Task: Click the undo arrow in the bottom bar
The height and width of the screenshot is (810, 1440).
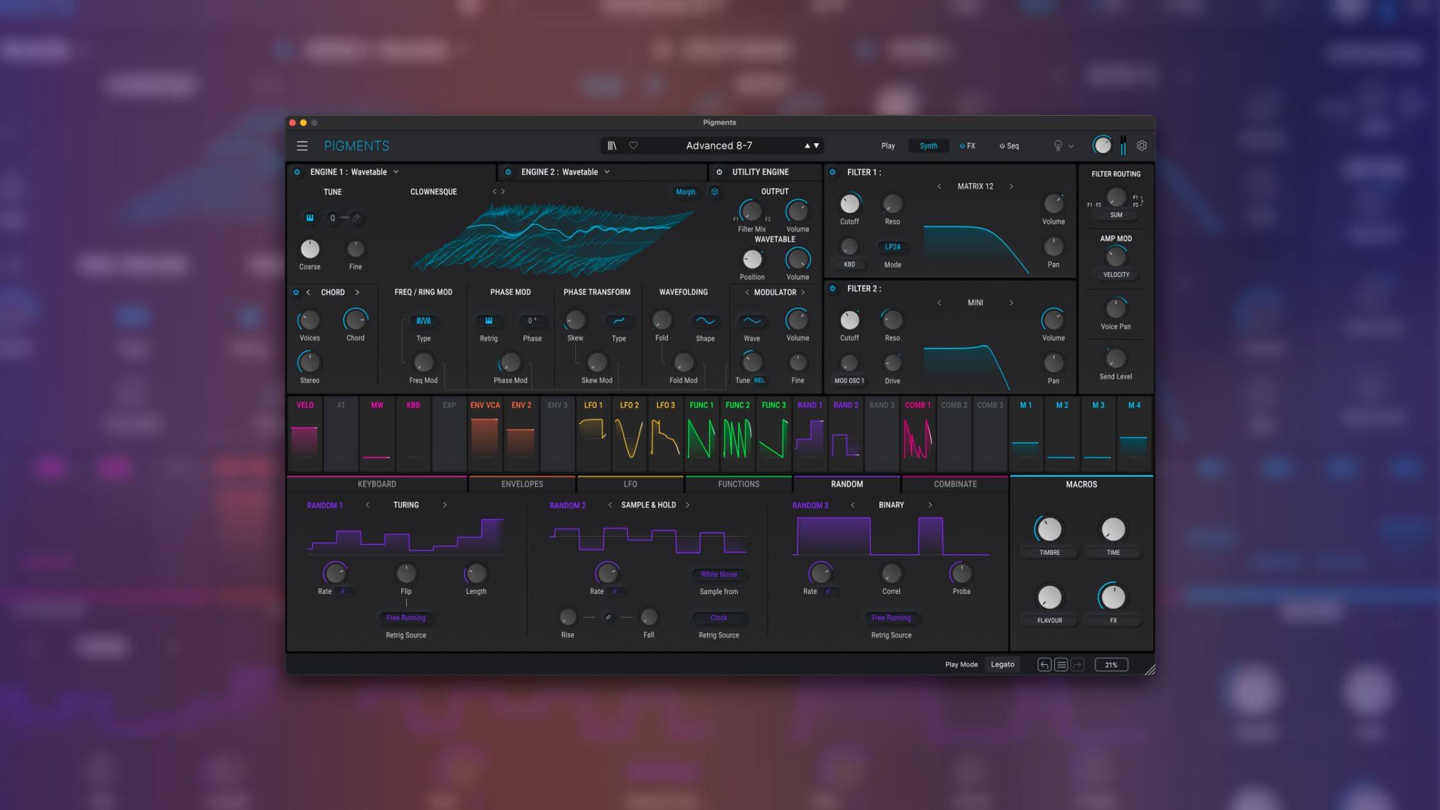Action: pos(1044,665)
